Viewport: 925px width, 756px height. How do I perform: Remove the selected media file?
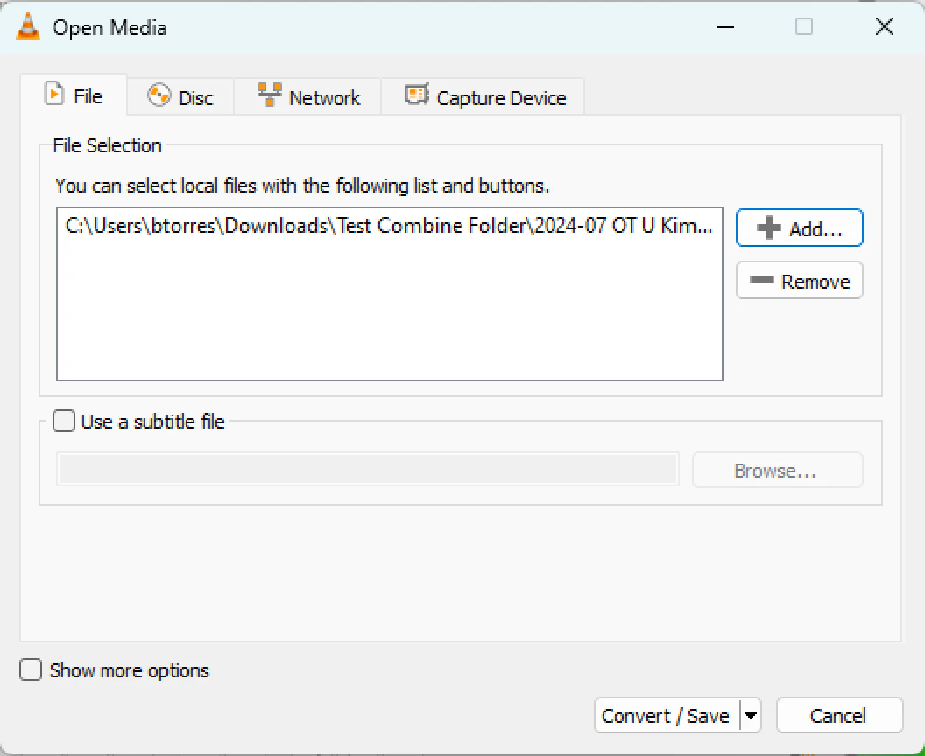tap(799, 280)
